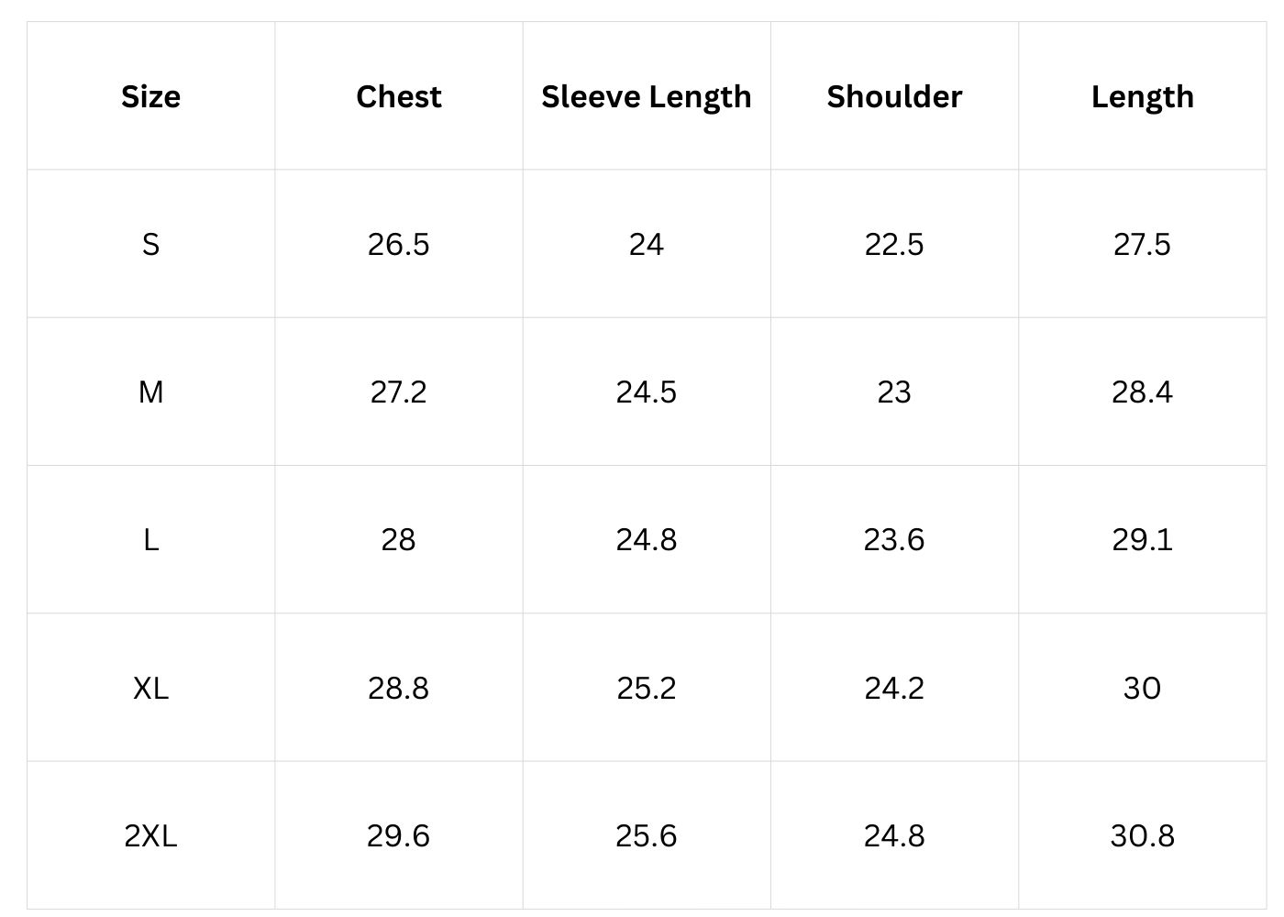Select the Length column header
1284x917 pixels.
tap(1142, 96)
